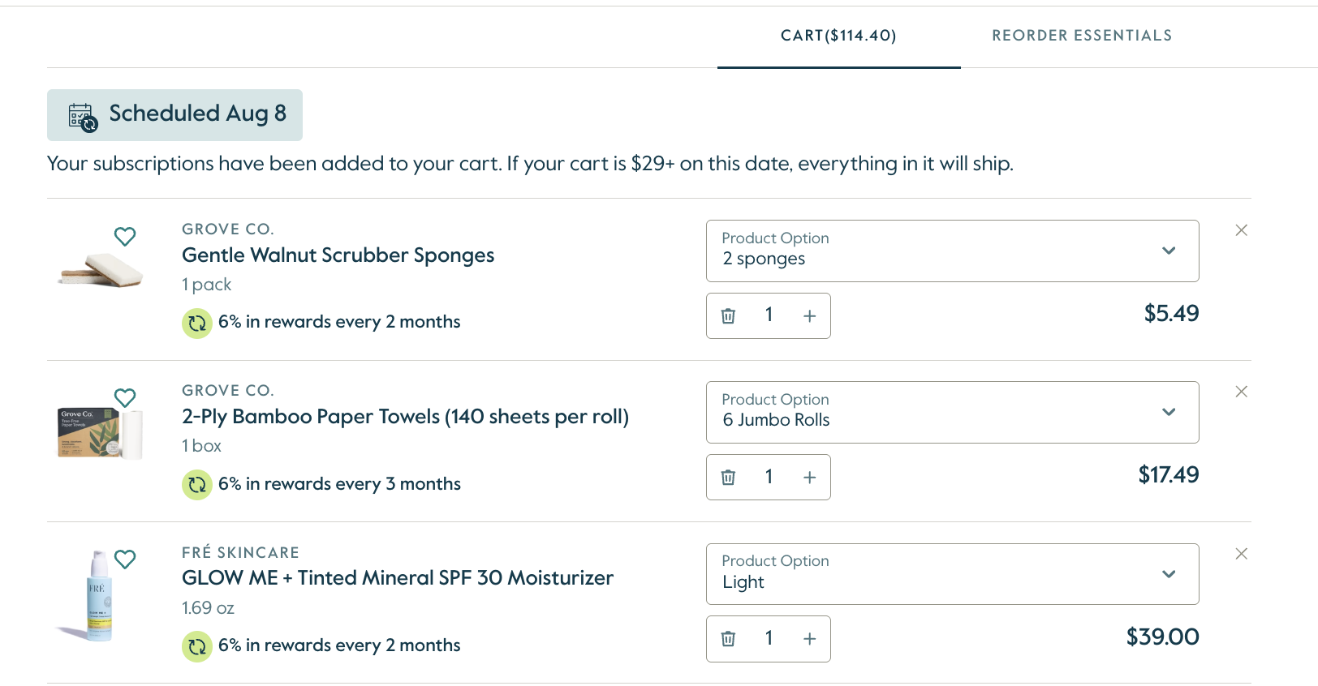This screenshot has height=686, width=1318.
Task: Open the 6 Jumbo Rolls Product Option dropdown
Action: pyautogui.click(x=953, y=412)
